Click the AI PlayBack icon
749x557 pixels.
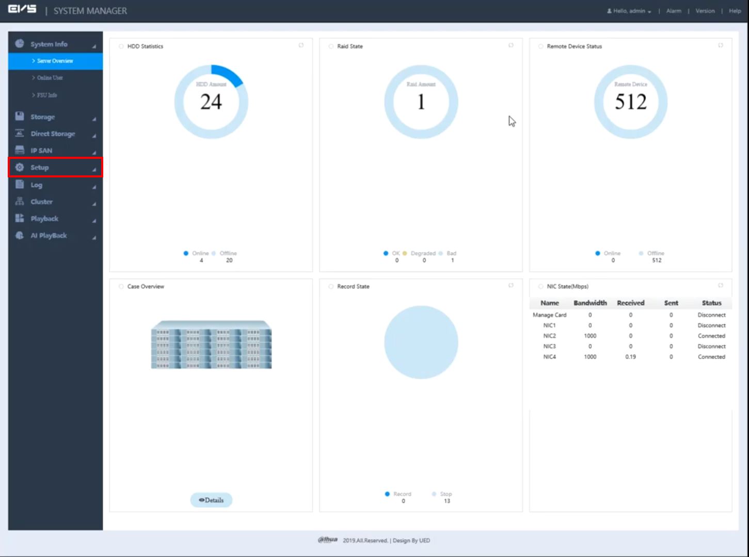point(20,235)
